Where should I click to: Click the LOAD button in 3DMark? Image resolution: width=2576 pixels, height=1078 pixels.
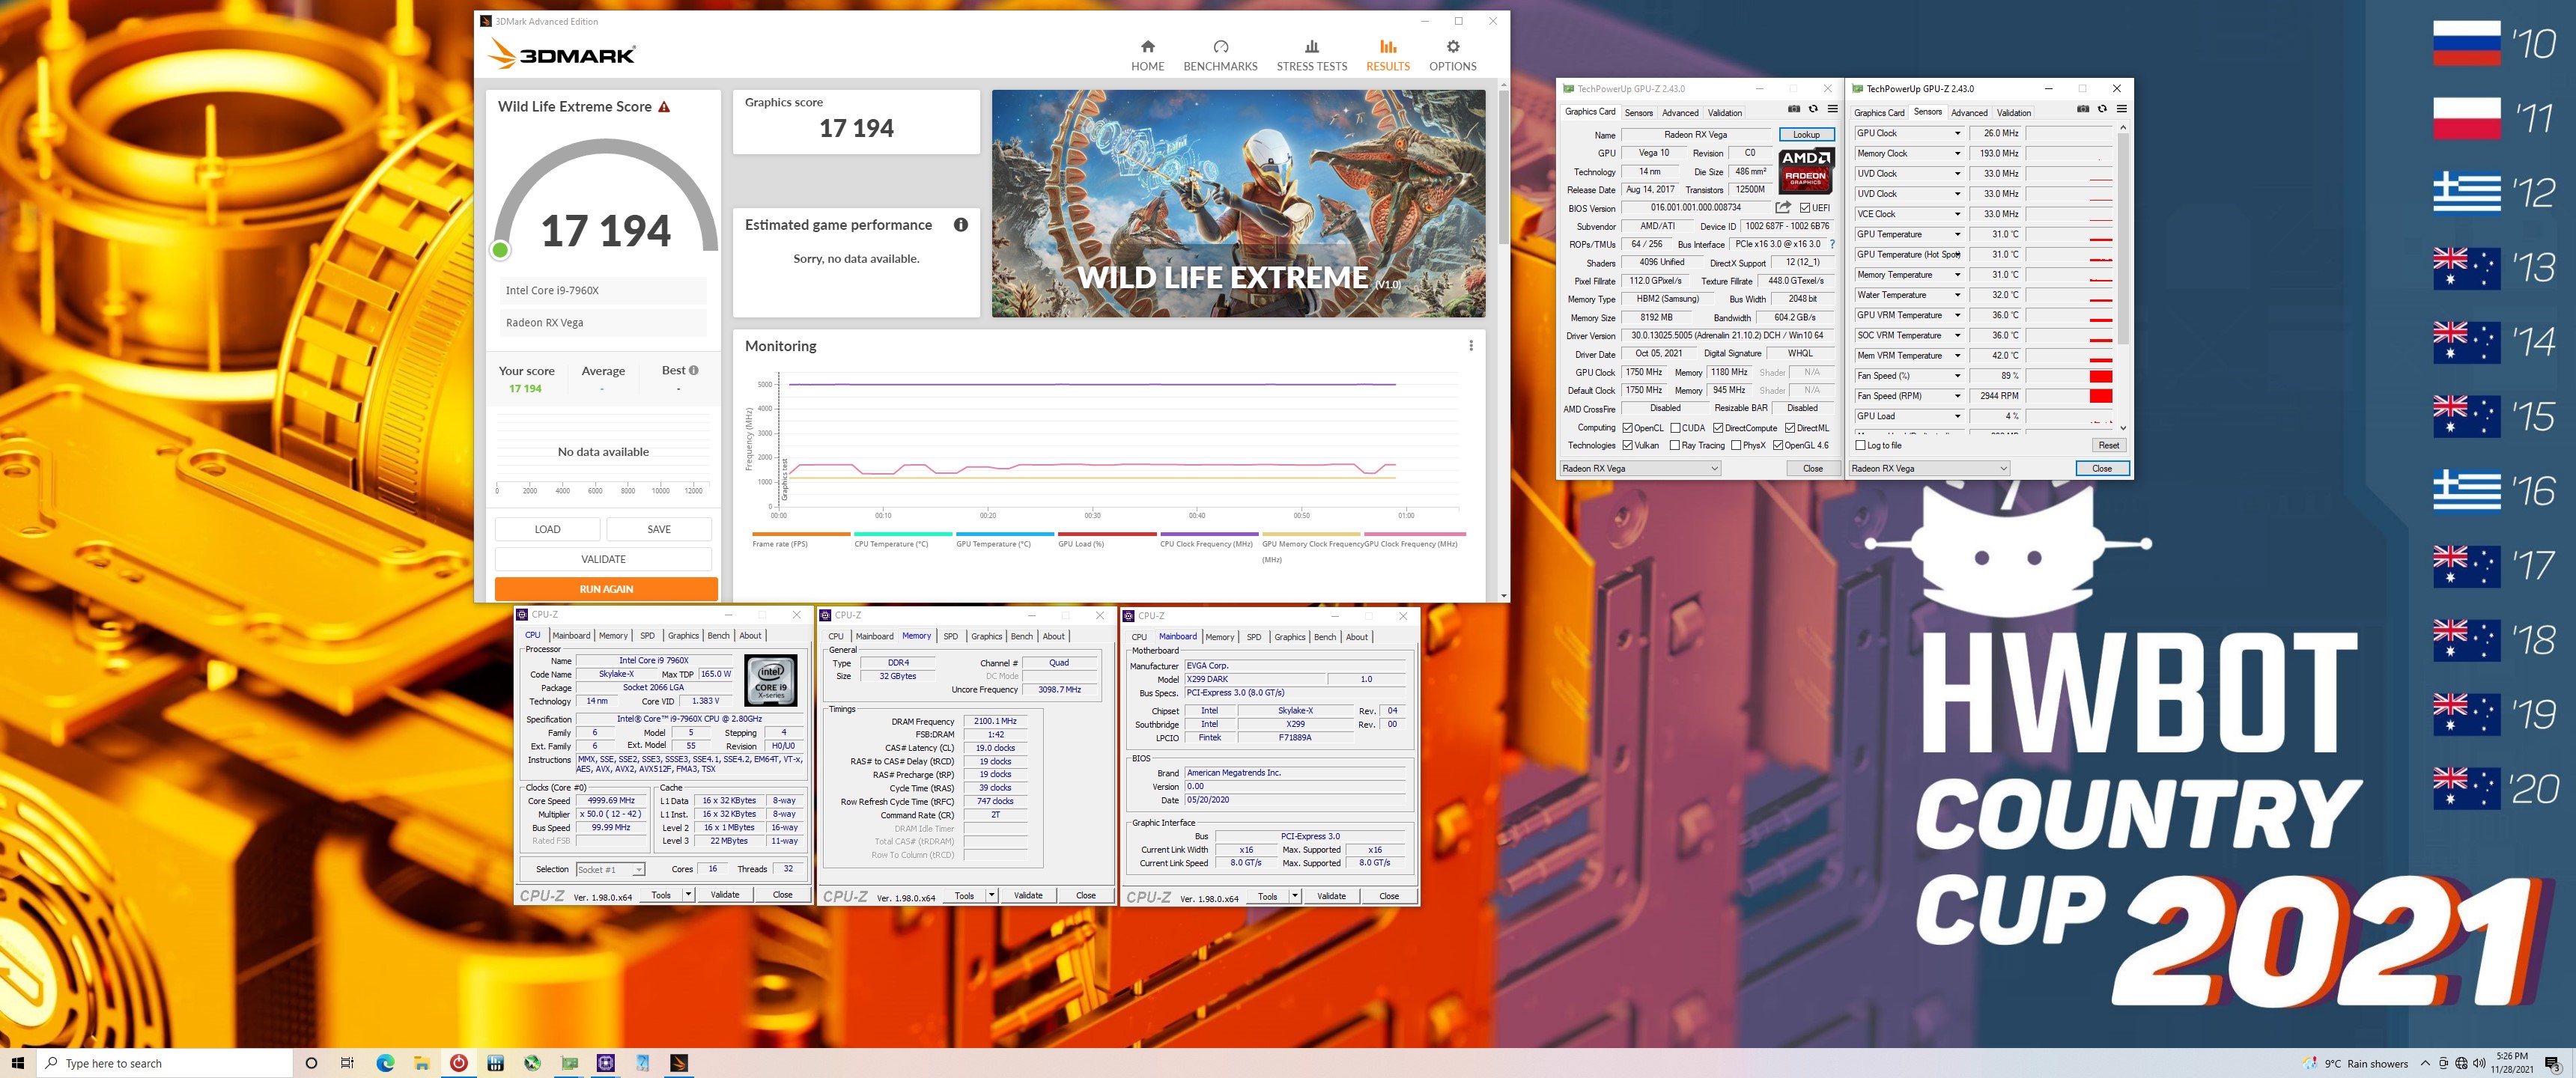547,530
